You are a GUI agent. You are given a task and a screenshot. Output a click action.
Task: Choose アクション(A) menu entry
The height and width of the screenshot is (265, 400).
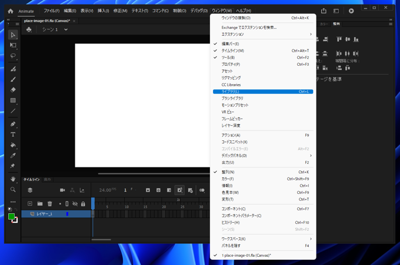click(263, 135)
